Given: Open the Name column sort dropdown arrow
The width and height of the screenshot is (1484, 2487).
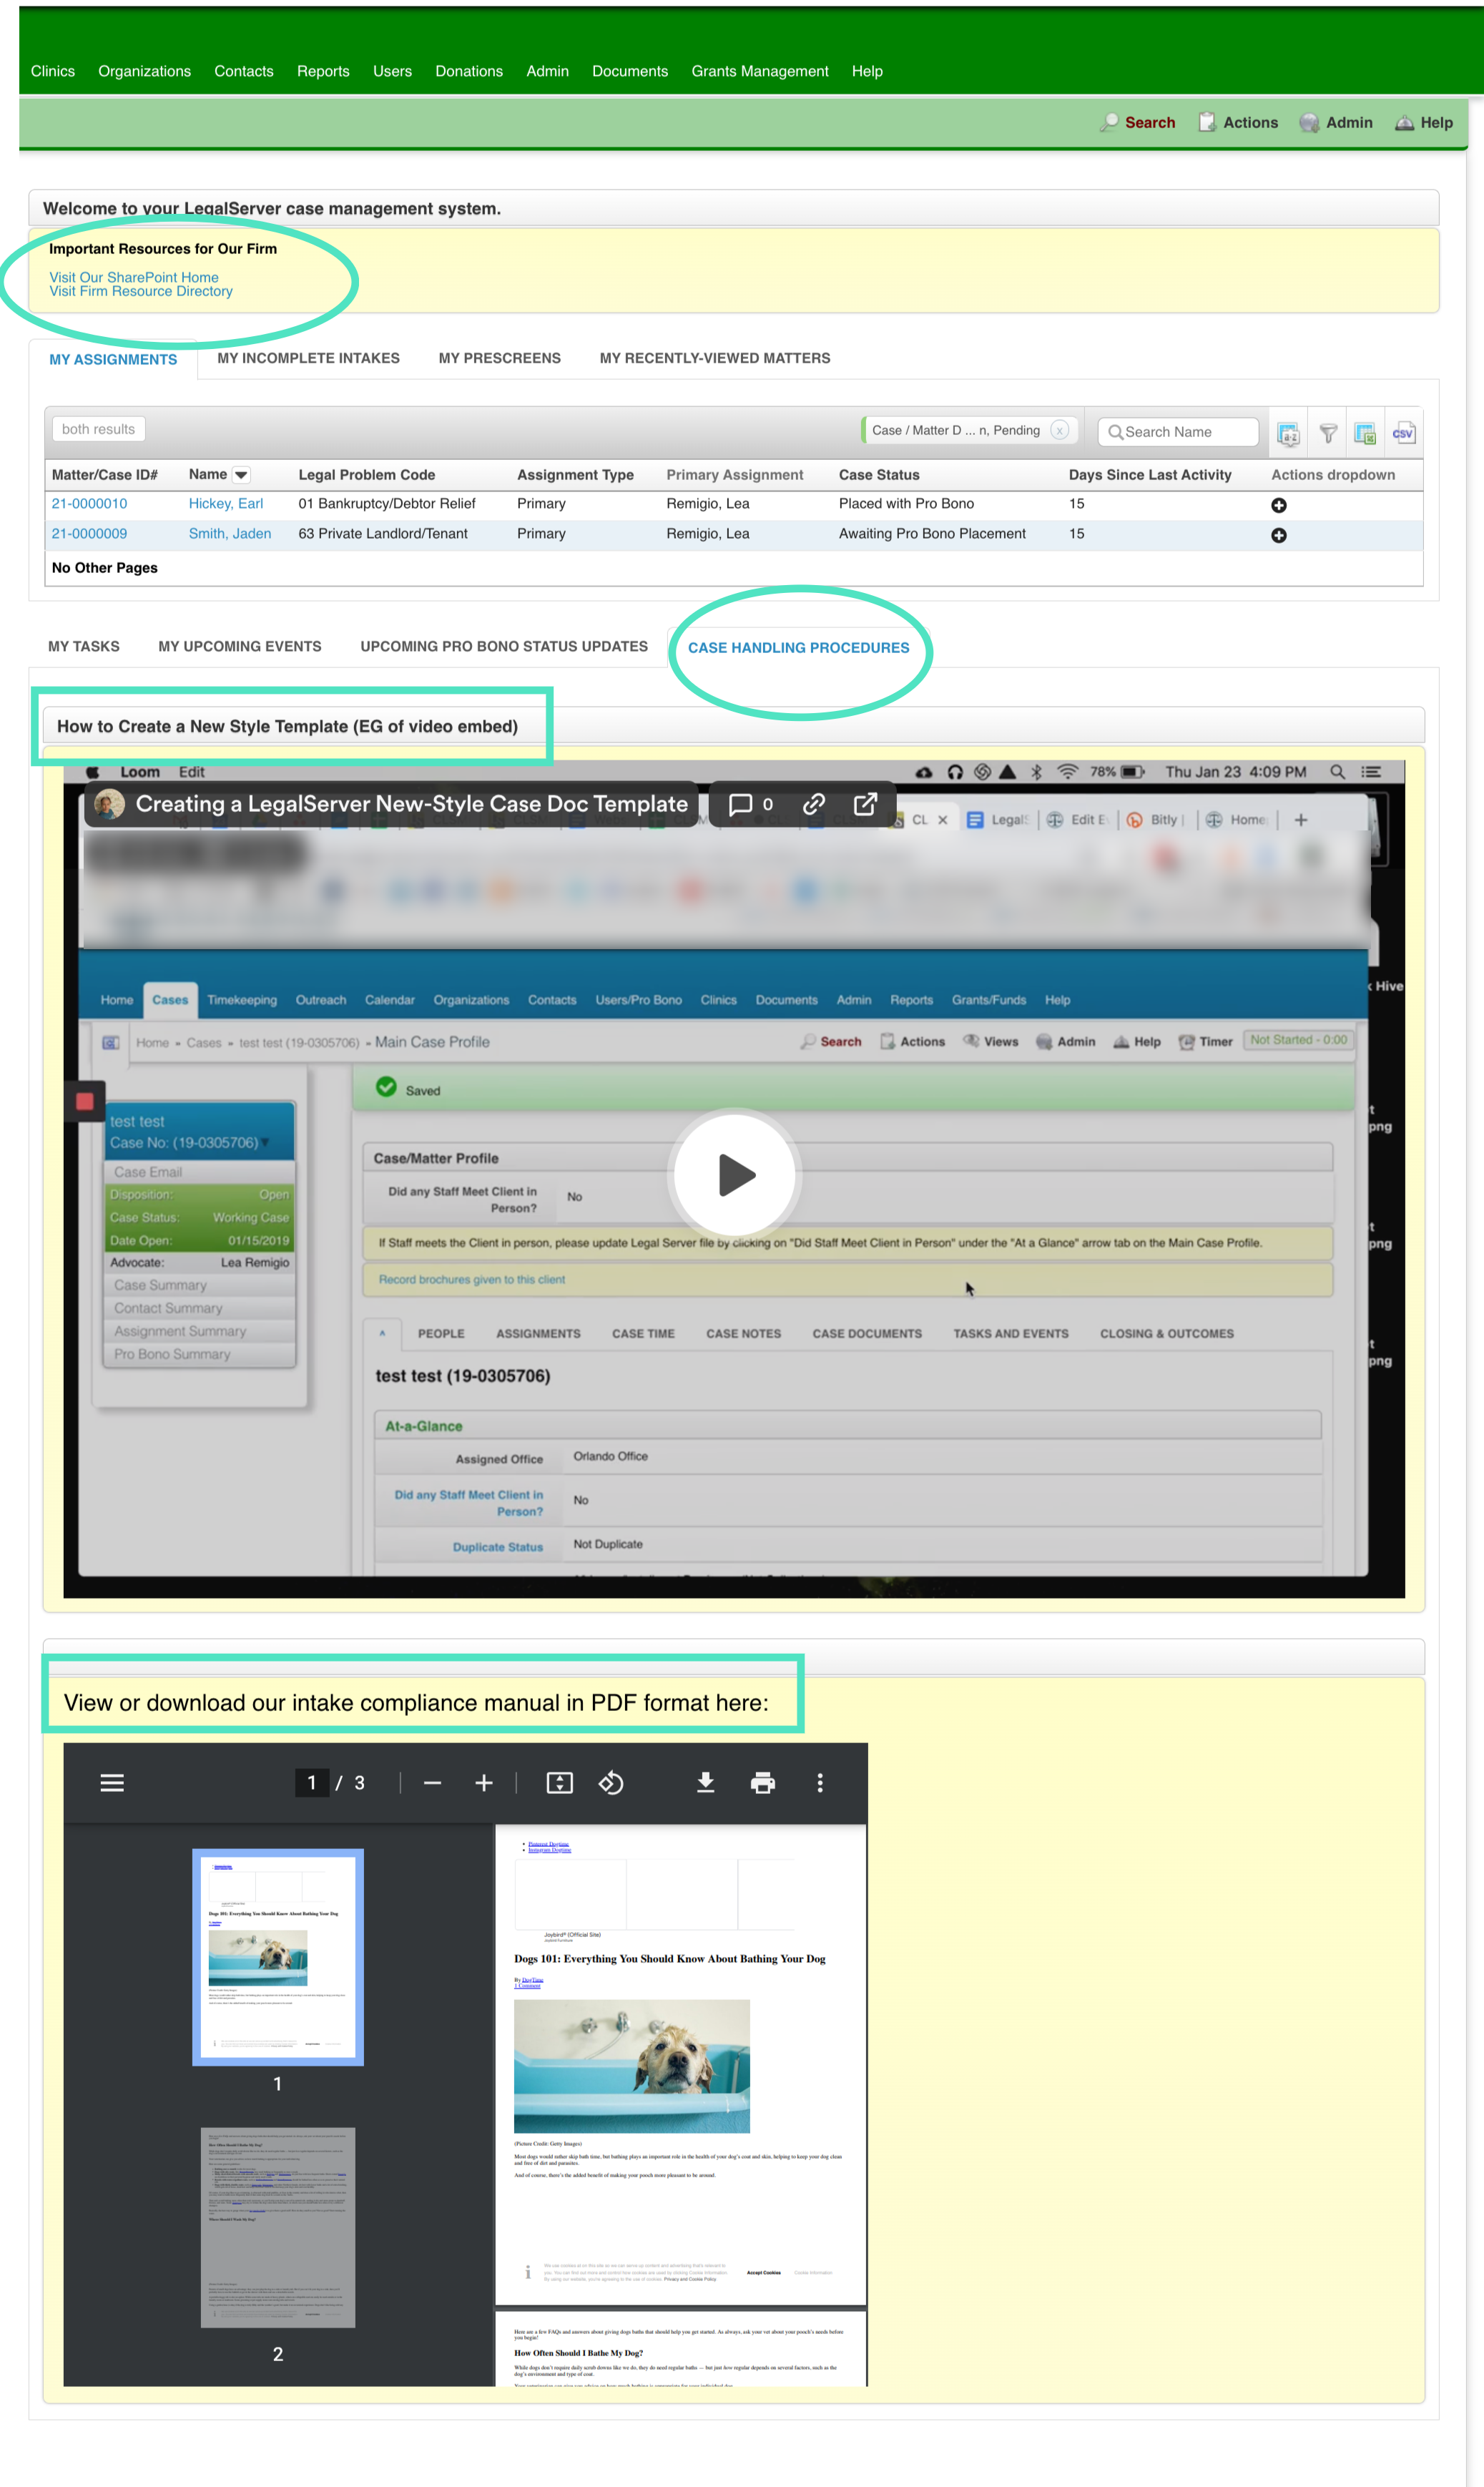Looking at the screenshot, I should click(241, 475).
